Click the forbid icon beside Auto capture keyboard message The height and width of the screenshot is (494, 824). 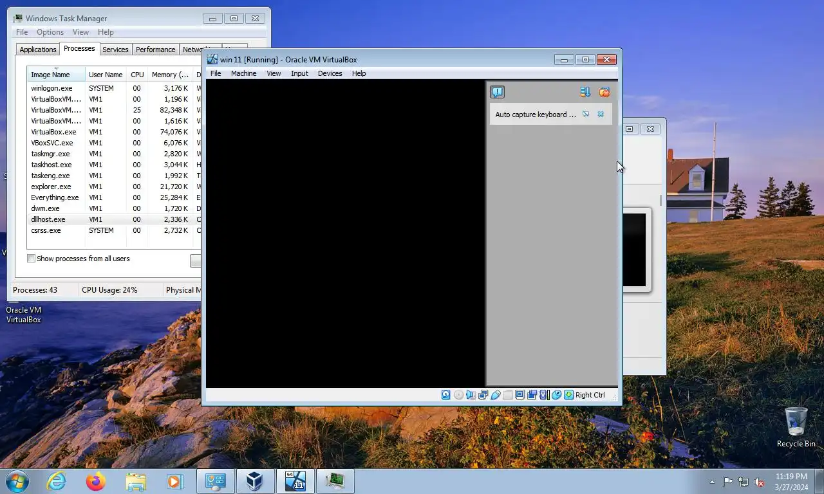point(586,114)
